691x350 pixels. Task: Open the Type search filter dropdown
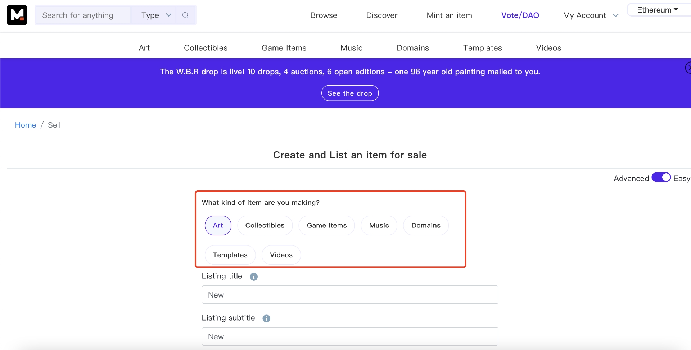154,15
